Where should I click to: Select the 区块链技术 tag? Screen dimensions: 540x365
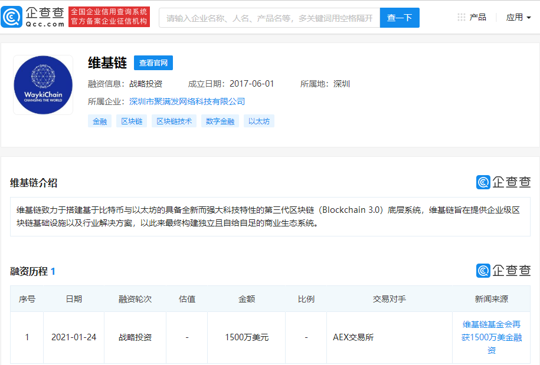tap(174, 121)
